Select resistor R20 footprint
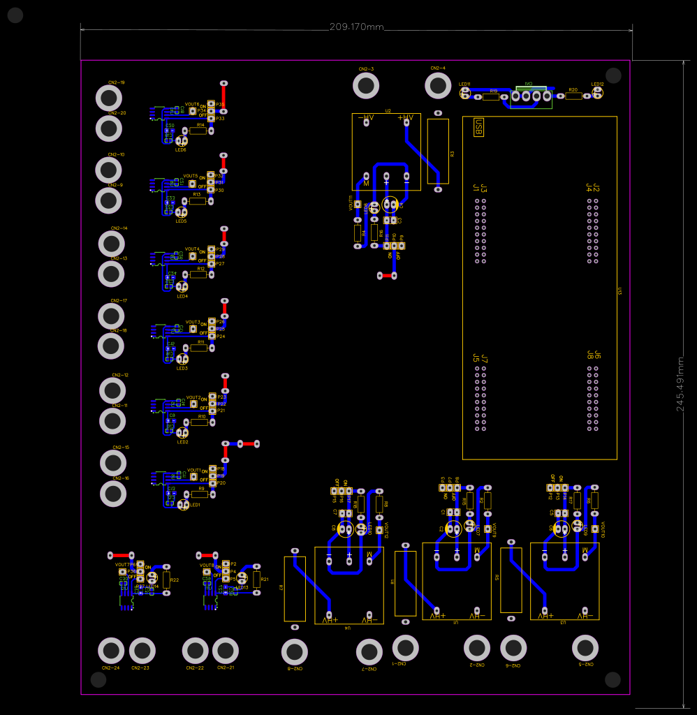Image resolution: width=697 pixels, height=715 pixels. point(574,96)
